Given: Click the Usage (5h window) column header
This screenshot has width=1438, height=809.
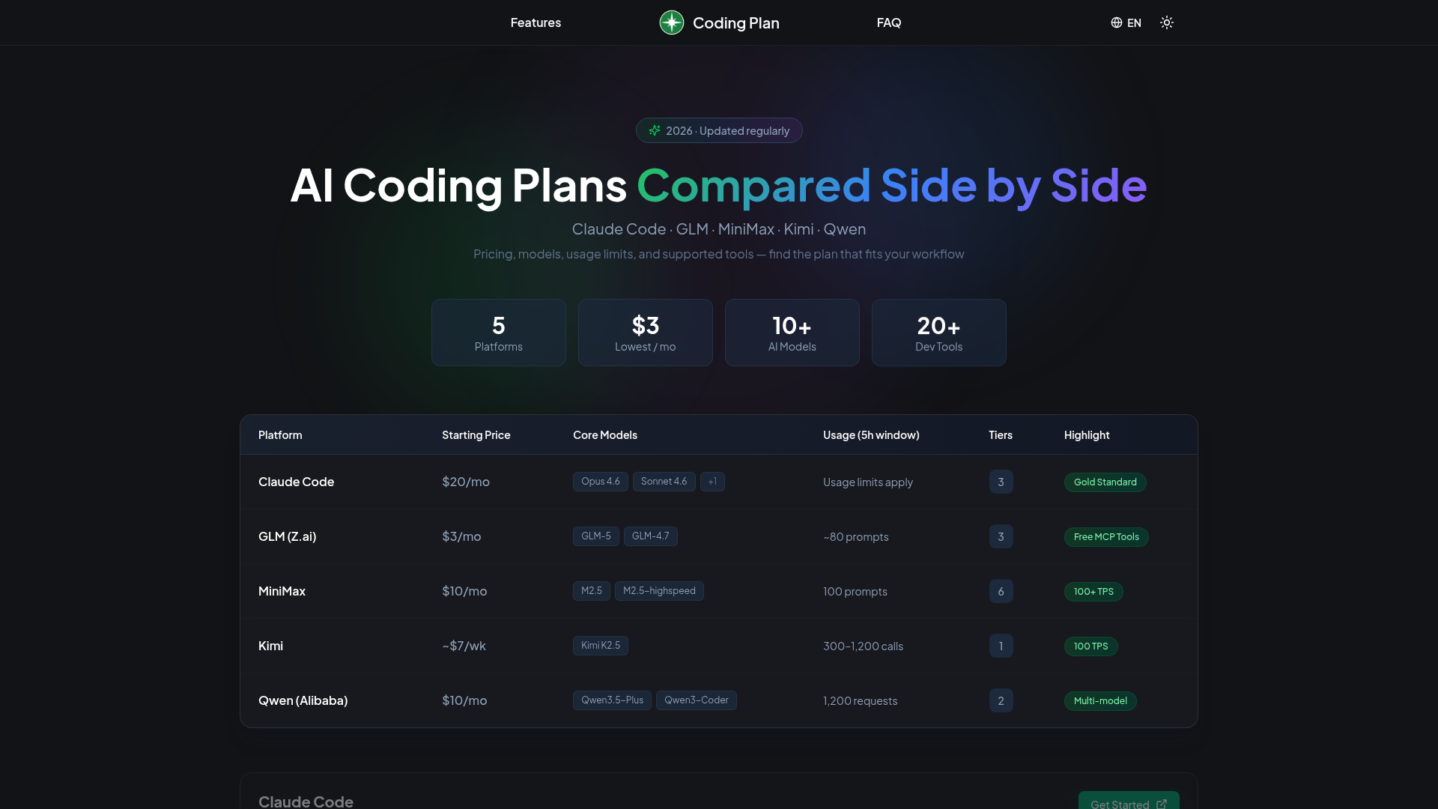Looking at the screenshot, I should coord(871,435).
